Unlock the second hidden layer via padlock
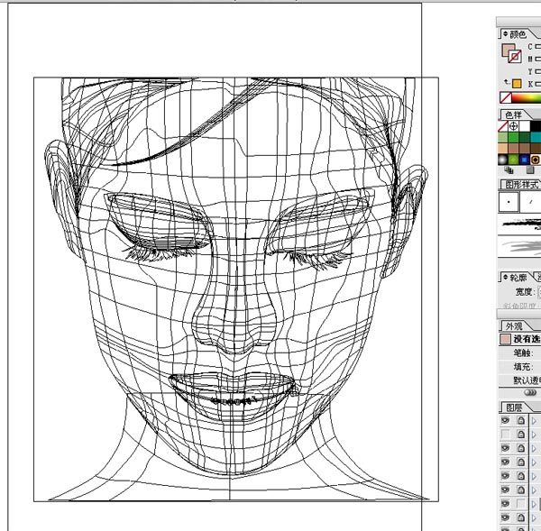Screen dimensions: 541x531 tap(521, 435)
